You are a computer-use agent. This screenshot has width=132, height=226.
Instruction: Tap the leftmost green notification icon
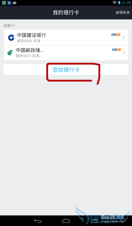point(4,3)
